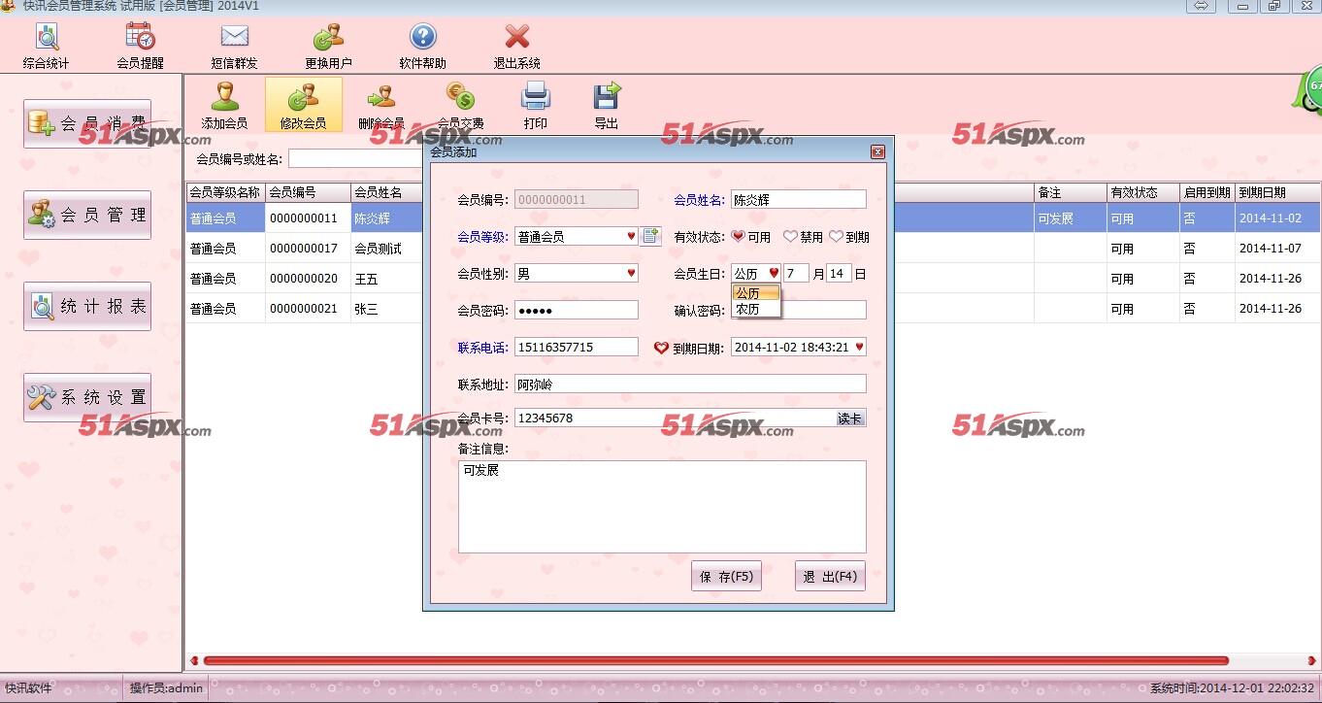Open 短信群发 envelope icon
The image size is (1322, 703).
click(234, 46)
